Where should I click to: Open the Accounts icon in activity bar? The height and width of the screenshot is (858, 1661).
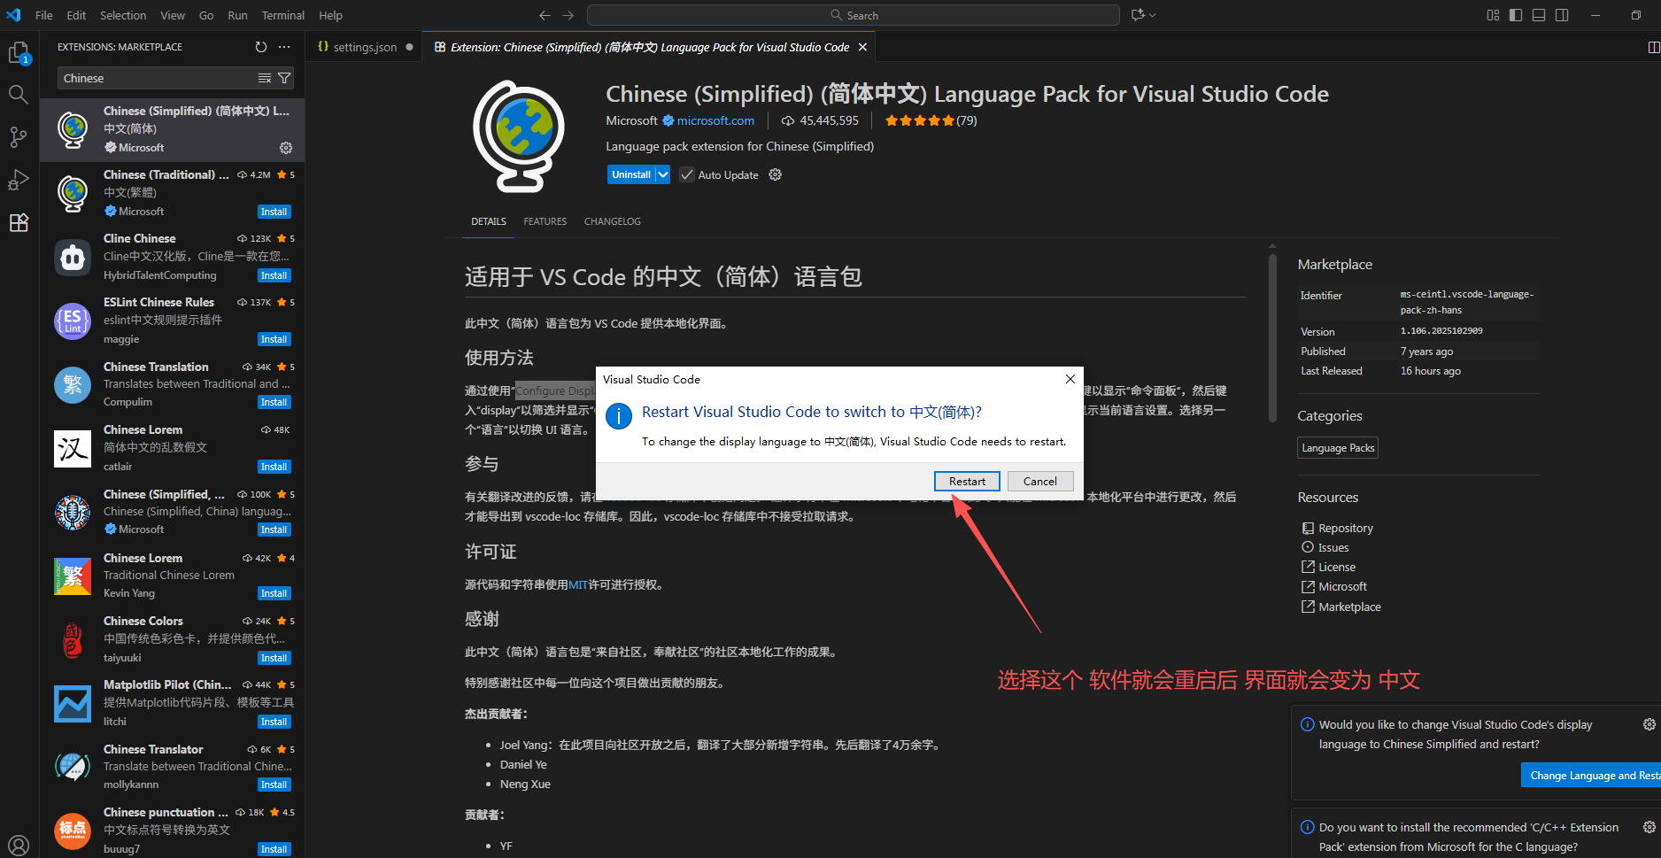click(x=19, y=845)
